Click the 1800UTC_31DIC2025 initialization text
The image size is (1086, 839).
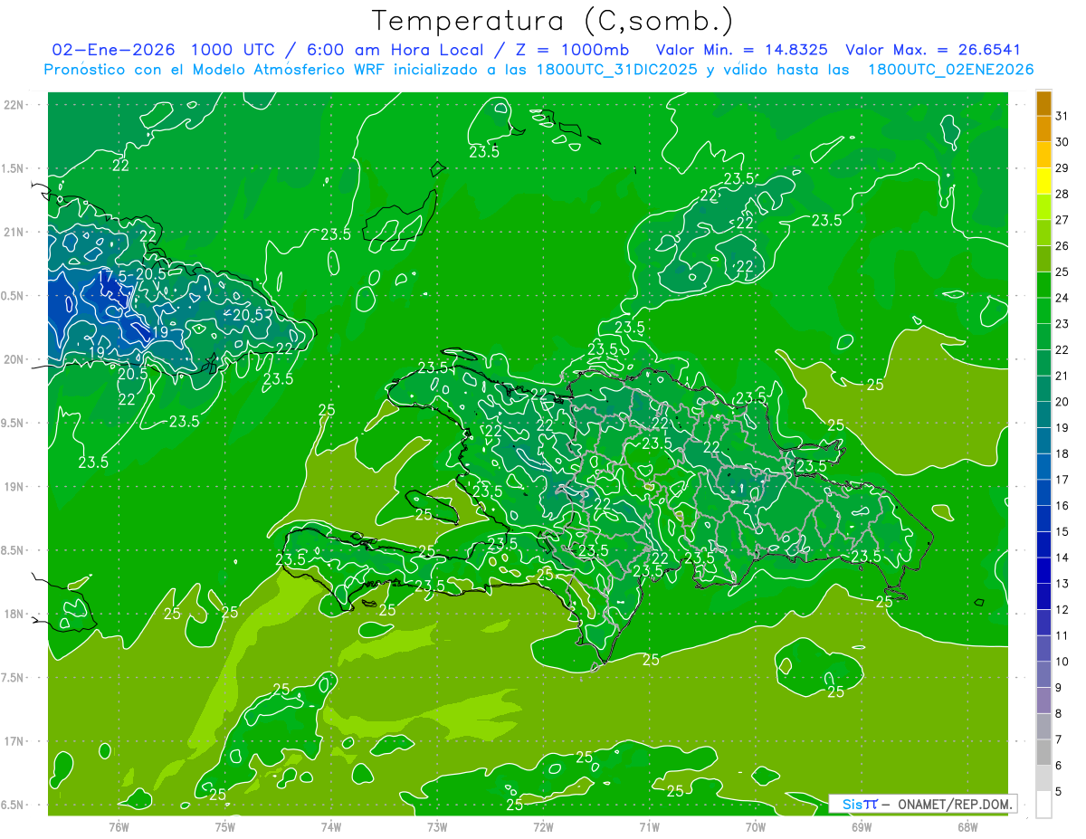point(618,70)
